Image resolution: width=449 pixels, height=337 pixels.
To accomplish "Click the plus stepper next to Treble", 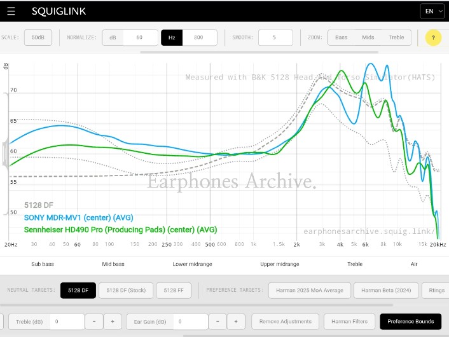I will pos(113,322).
